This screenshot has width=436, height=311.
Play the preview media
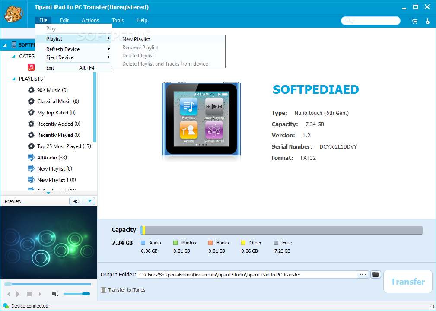pyautogui.click(x=18, y=294)
